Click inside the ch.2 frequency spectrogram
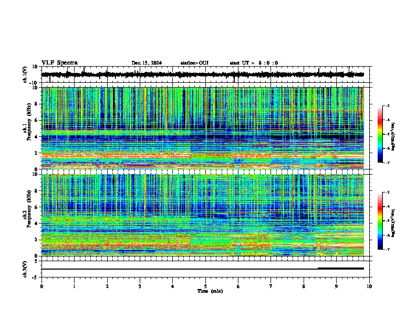This screenshot has width=416, height=321. (202, 215)
